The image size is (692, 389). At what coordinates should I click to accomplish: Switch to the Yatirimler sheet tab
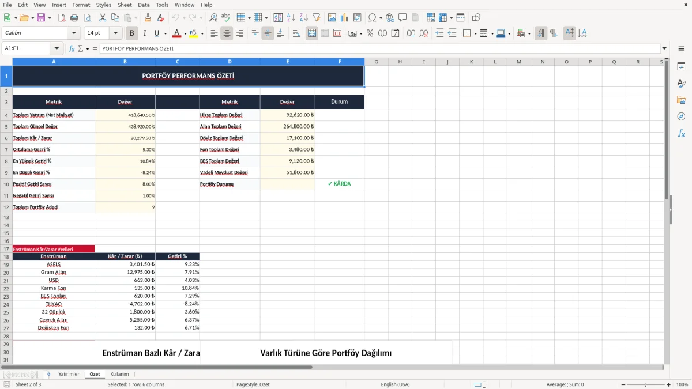coord(69,374)
